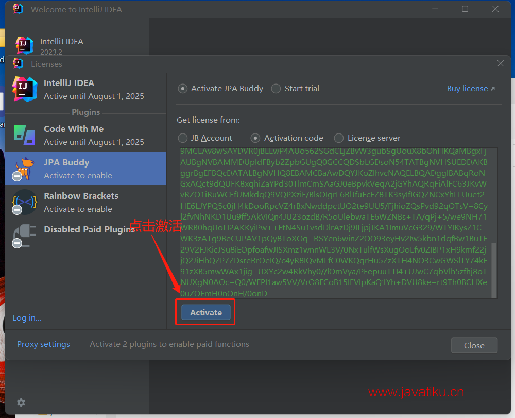The width and height of the screenshot is (515, 418).
Task: Click the Rainbow Brackets plugin icon
Action: tap(24, 202)
